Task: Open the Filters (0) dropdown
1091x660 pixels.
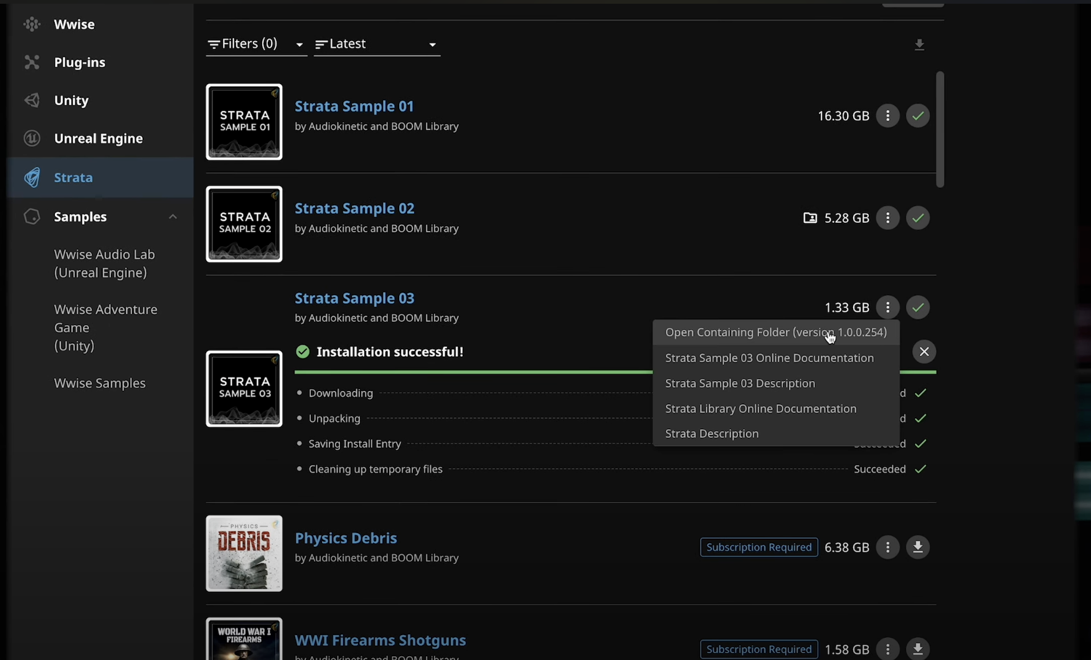Action: click(x=256, y=44)
